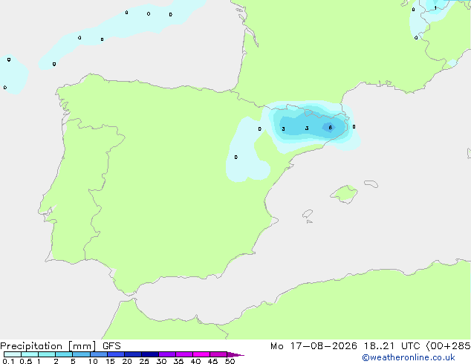Viewport: 471px width, 364px height.
Task: Click the "2" legend scale label
Action: [56, 361]
